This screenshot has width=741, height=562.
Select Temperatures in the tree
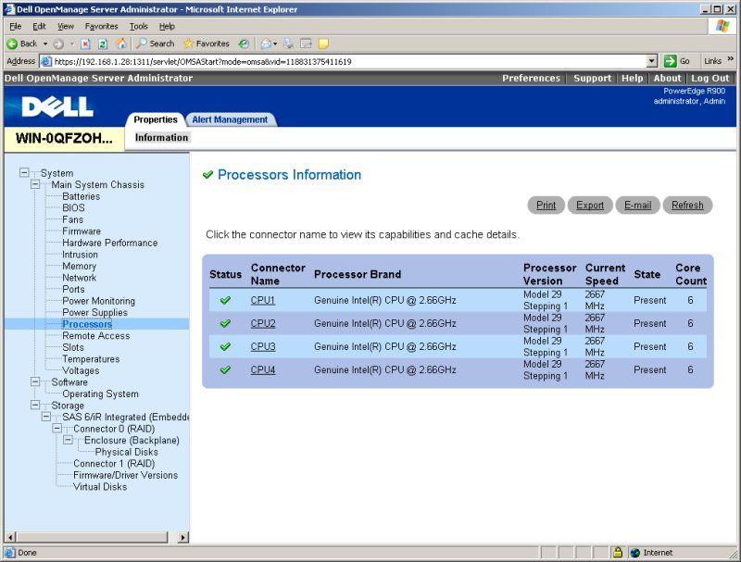(91, 359)
